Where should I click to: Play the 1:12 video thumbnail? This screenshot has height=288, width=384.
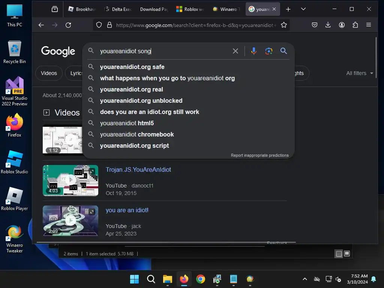click(x=63, y=140)
